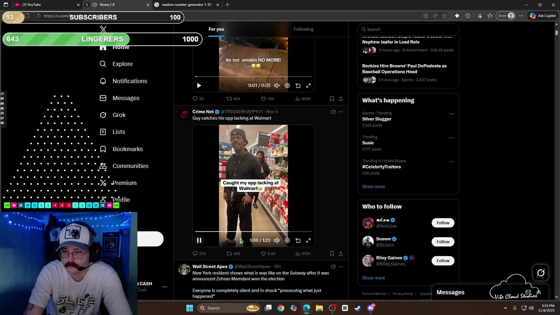
Task: Open Communities in the sidebar
Action: coord(124,166)
